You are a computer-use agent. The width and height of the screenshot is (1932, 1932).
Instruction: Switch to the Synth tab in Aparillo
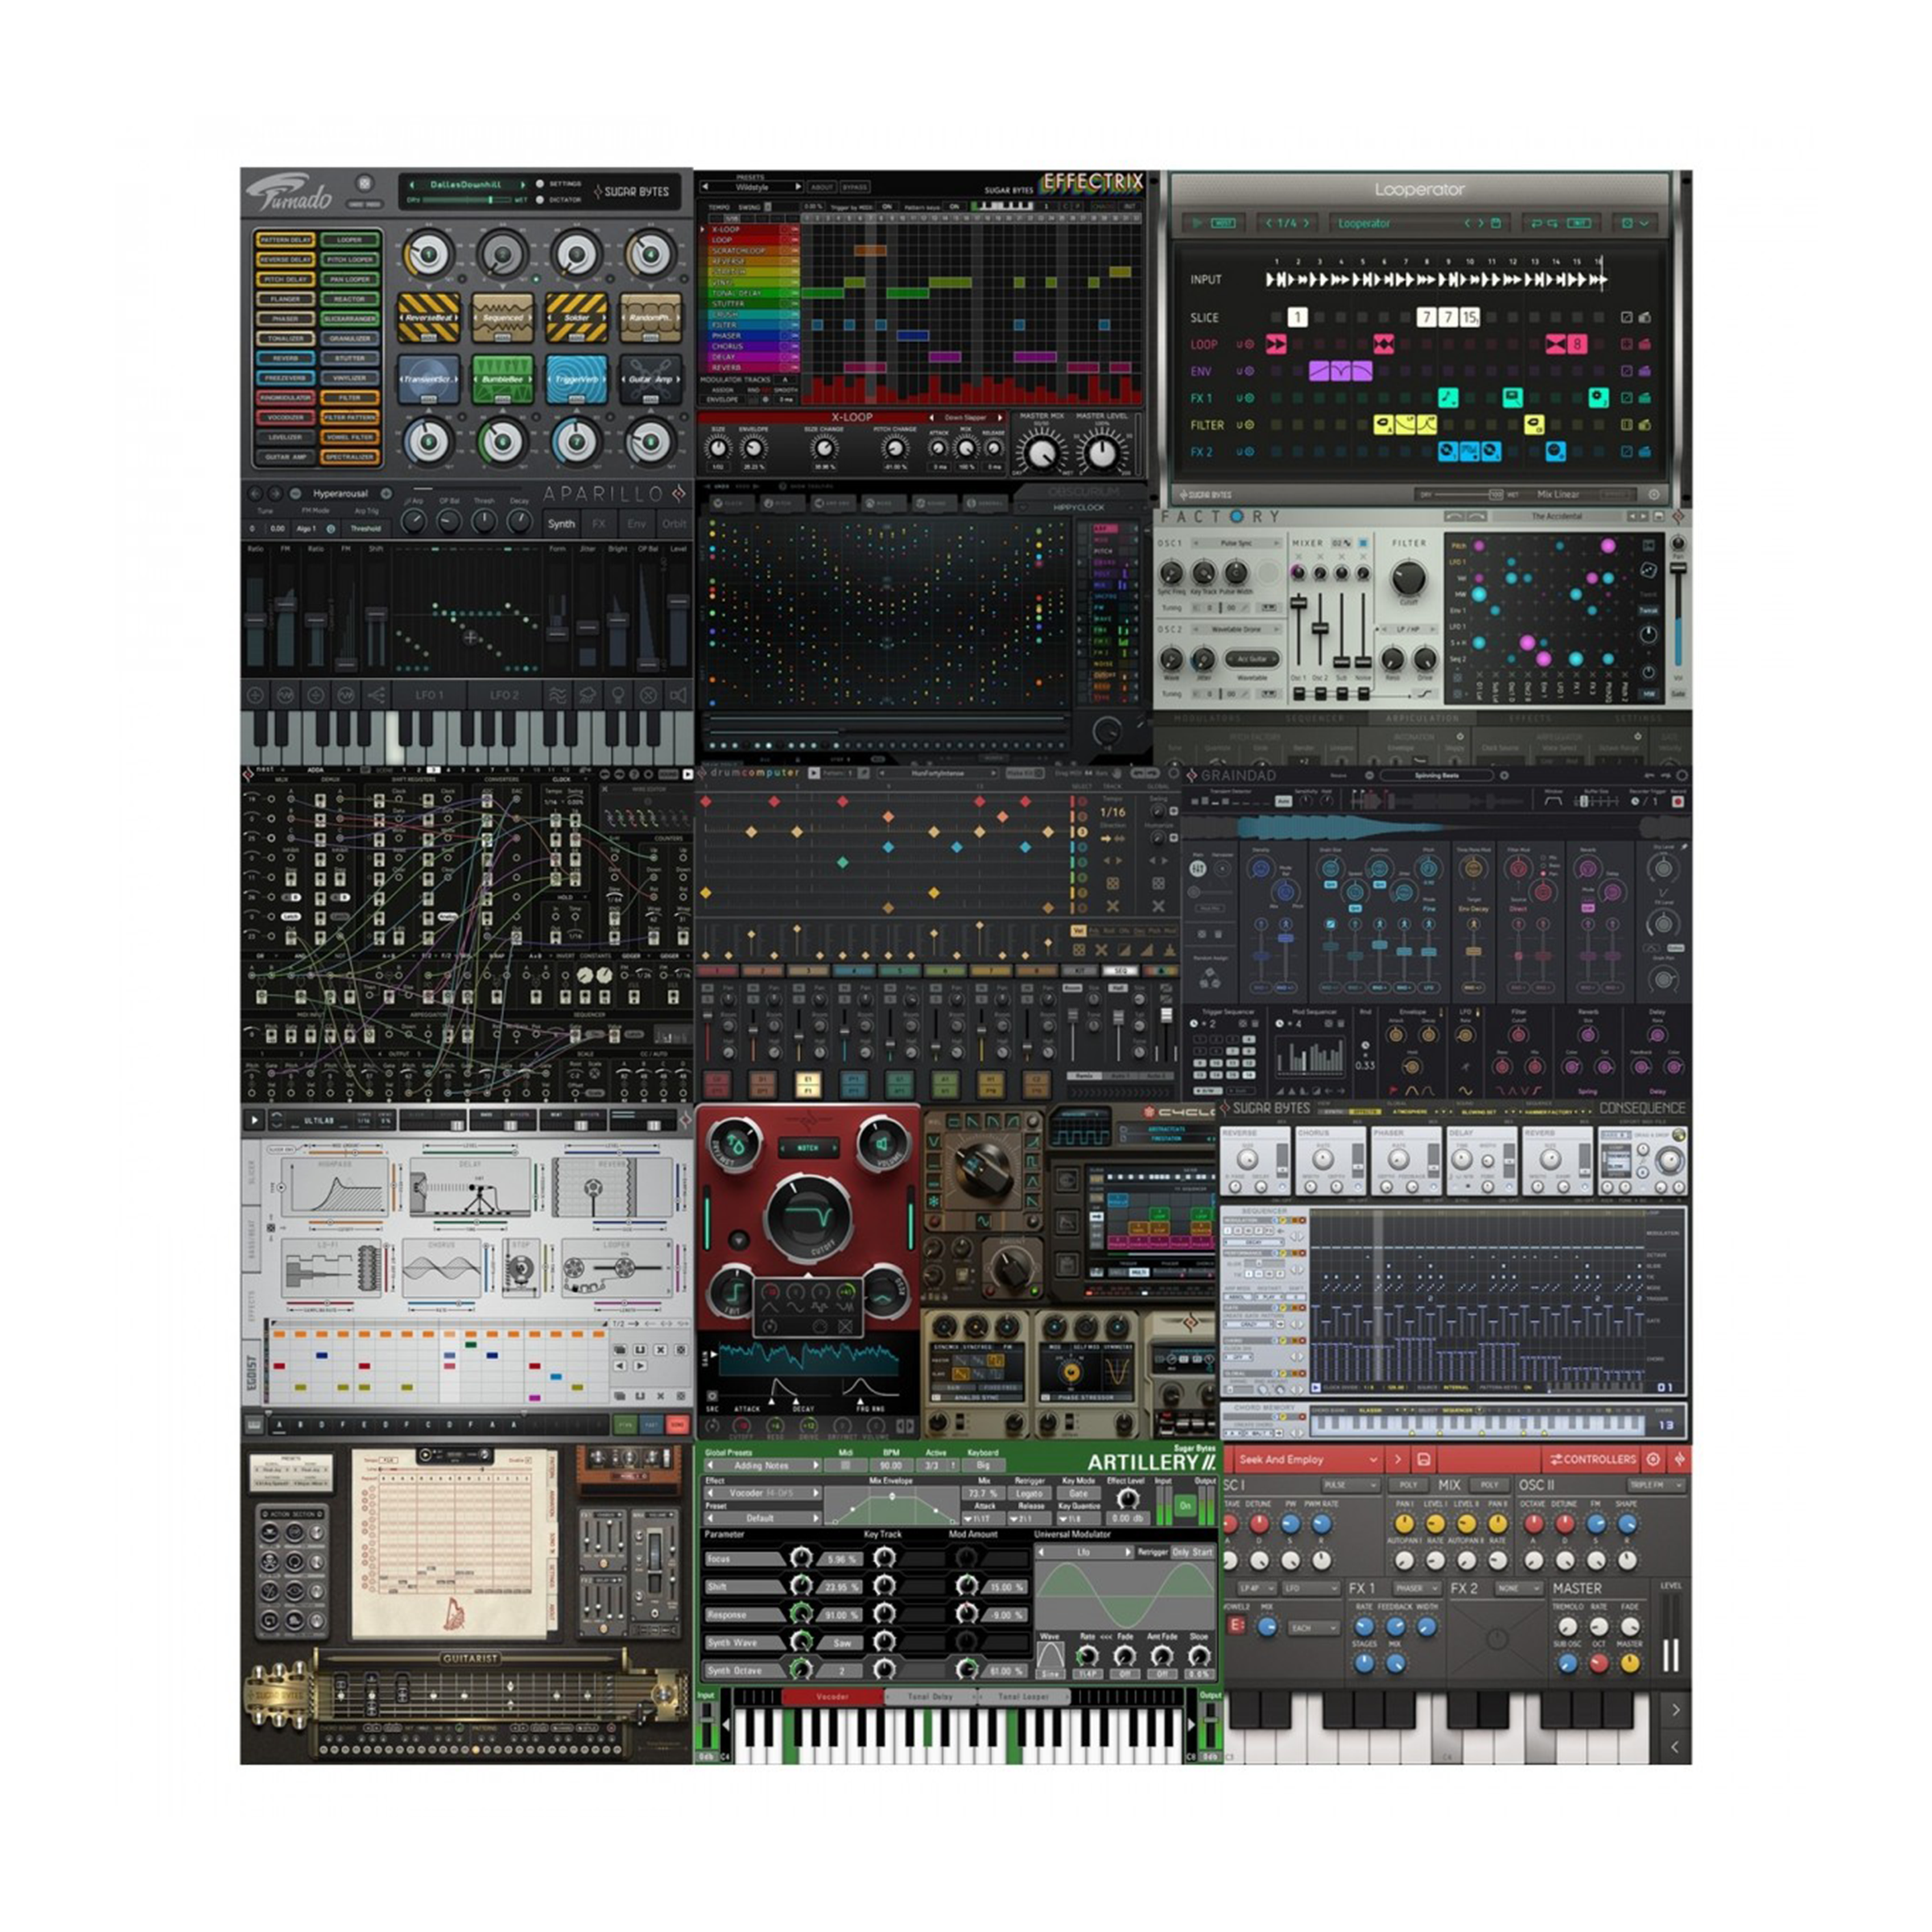click(561, 523)
